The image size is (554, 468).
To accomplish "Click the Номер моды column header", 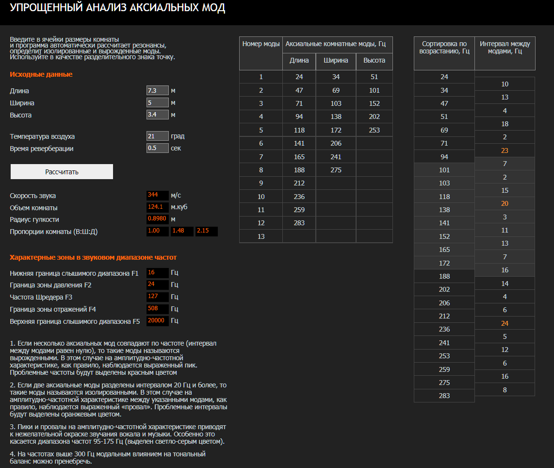I will click(x=261, y=53).
